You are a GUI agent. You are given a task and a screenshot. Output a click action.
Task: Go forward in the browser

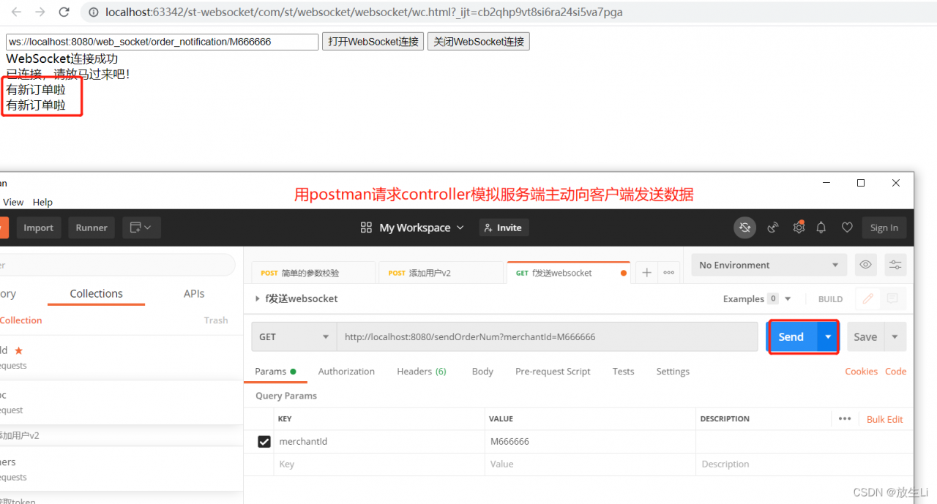(x=40, y=12)
